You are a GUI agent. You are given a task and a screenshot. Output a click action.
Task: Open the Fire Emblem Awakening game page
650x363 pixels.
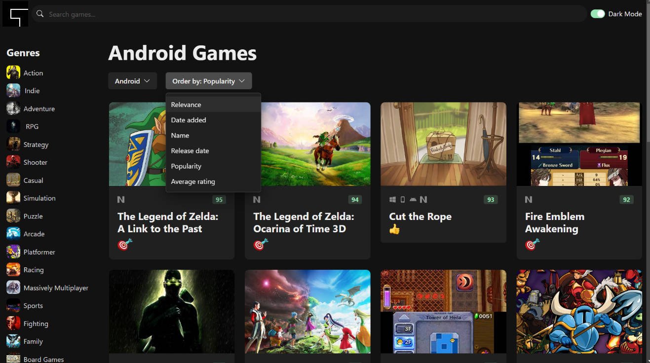click(555, 222)
